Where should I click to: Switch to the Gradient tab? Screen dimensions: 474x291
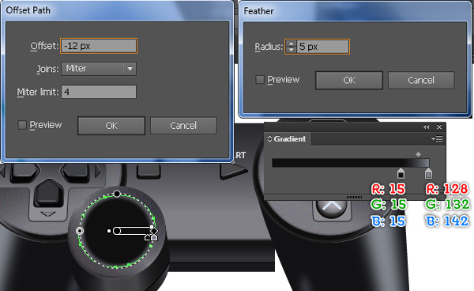click(287, 139)
